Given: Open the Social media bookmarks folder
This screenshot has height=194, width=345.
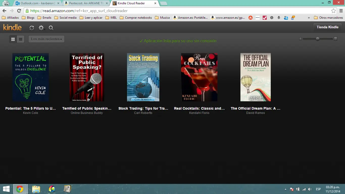Looking at the screenshot, I should [x=65, y=18].
